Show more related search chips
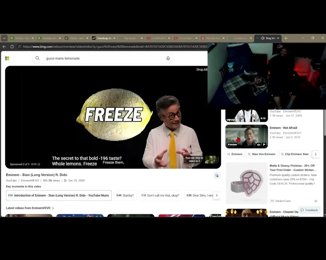 tap(316, 154)
